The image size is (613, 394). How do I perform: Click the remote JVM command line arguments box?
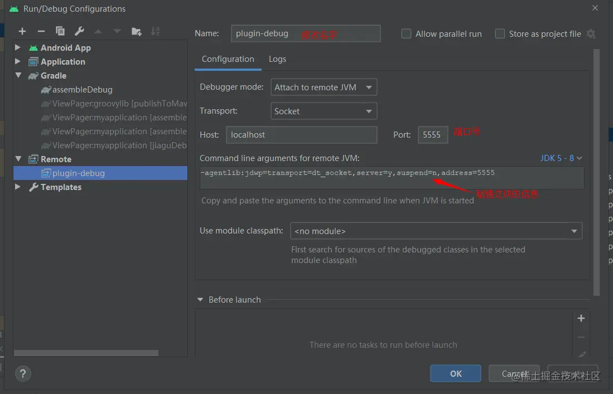click(x=392, y=178)
